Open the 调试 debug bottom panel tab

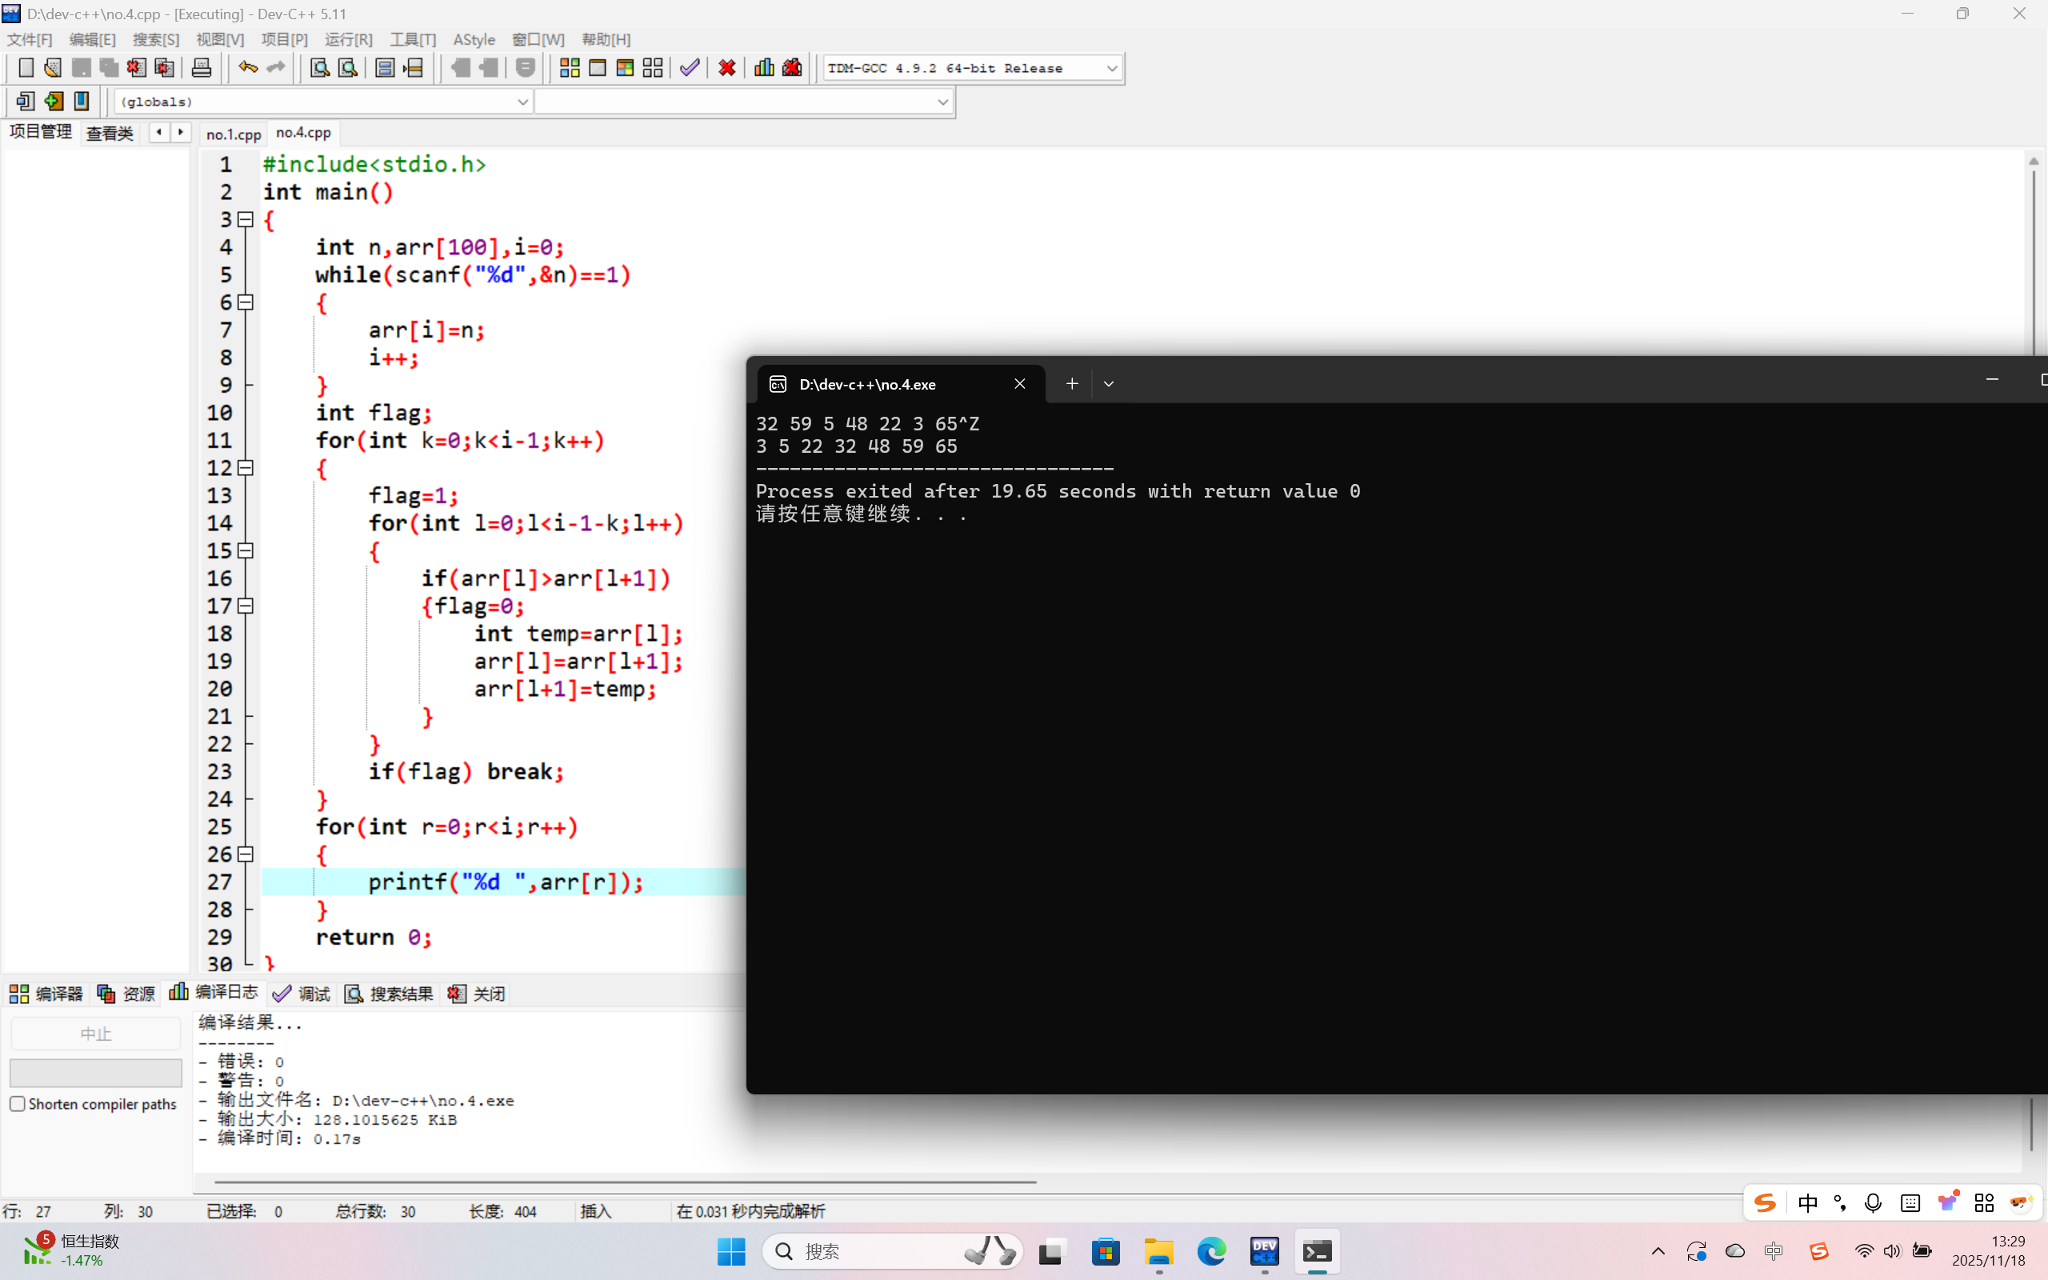click(302, 994)
